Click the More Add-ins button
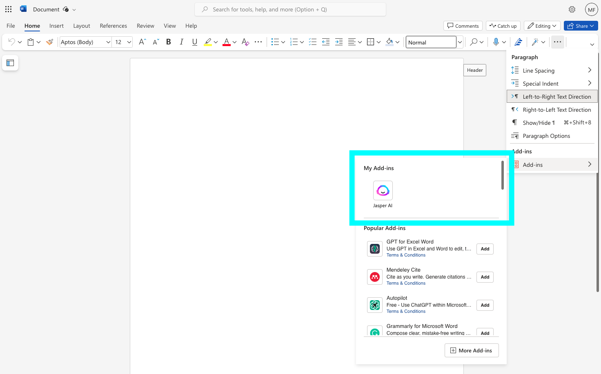Image resolution: width=601 pixels, height=374 pixels. coord(472,350)
